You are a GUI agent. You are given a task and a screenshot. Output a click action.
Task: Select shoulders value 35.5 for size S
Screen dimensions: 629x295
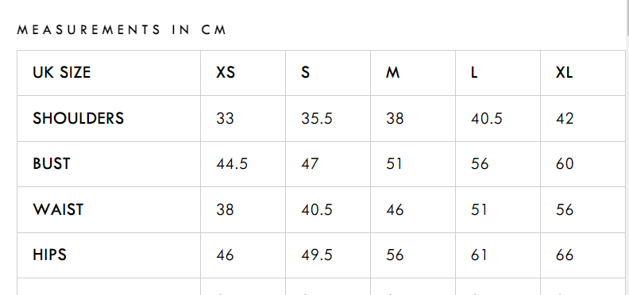(317, 118)
